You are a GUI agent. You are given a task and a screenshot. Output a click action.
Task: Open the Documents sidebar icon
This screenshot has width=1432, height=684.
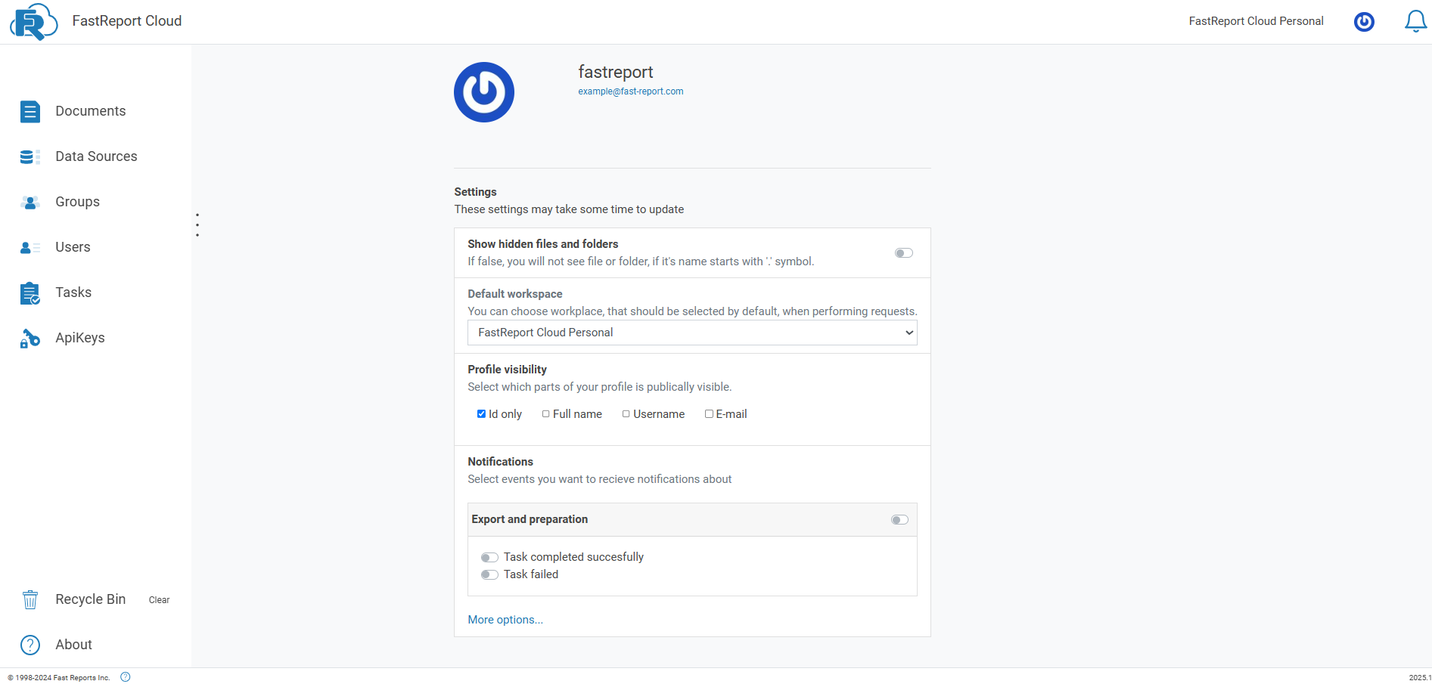pyautogui.click(x=30, y=112)
